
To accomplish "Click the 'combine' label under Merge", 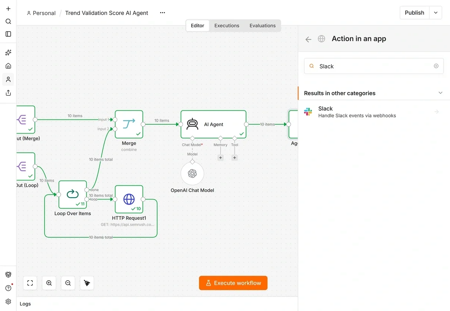I will [x=129, y=150].
